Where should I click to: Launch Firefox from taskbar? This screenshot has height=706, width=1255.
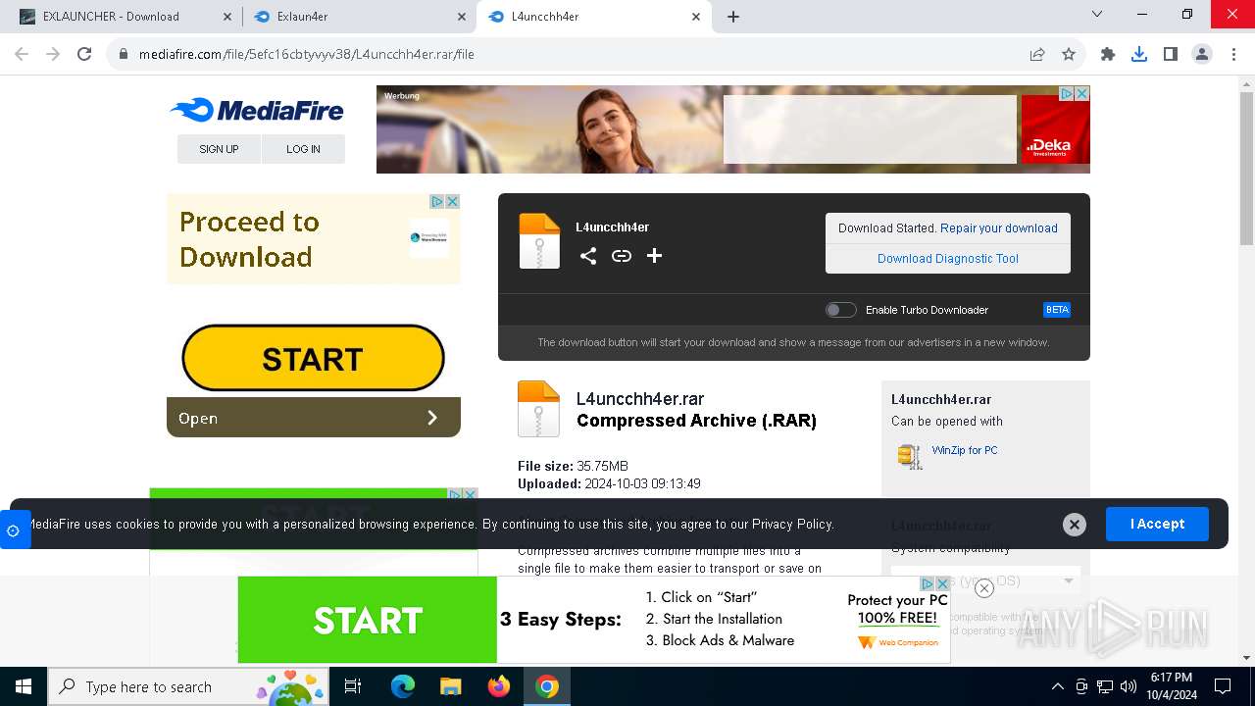499,686
